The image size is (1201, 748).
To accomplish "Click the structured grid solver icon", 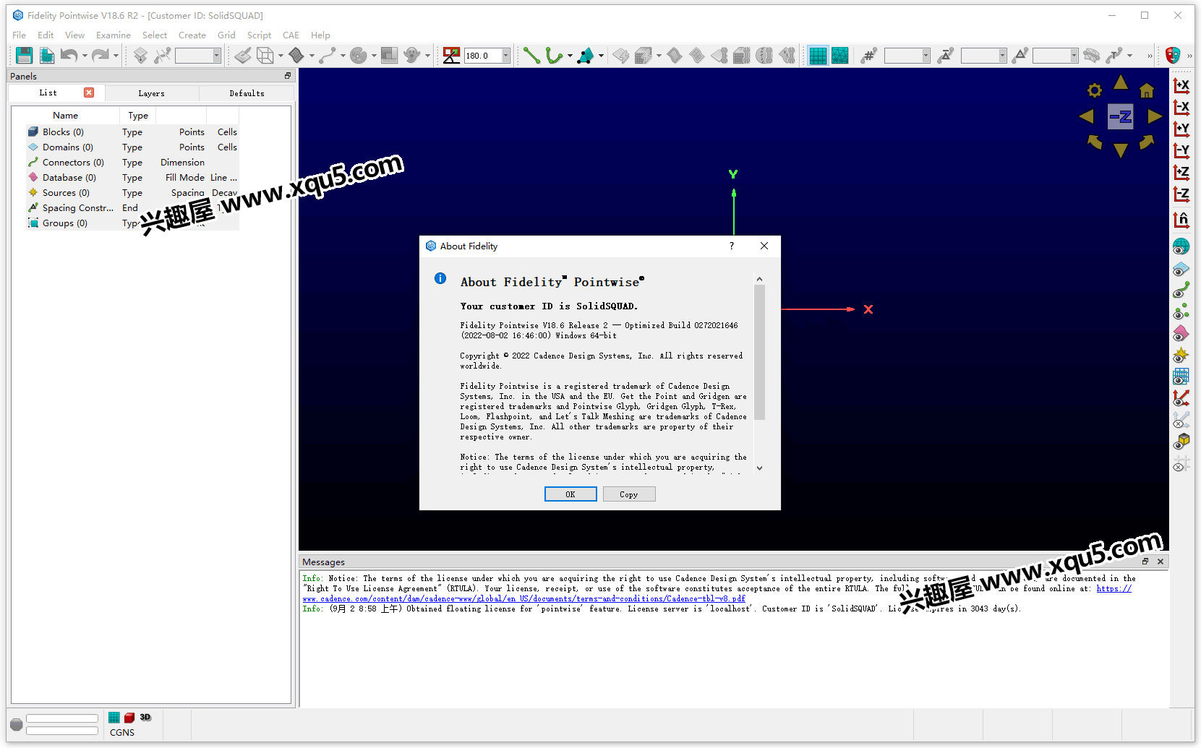I will click(818, 55).
